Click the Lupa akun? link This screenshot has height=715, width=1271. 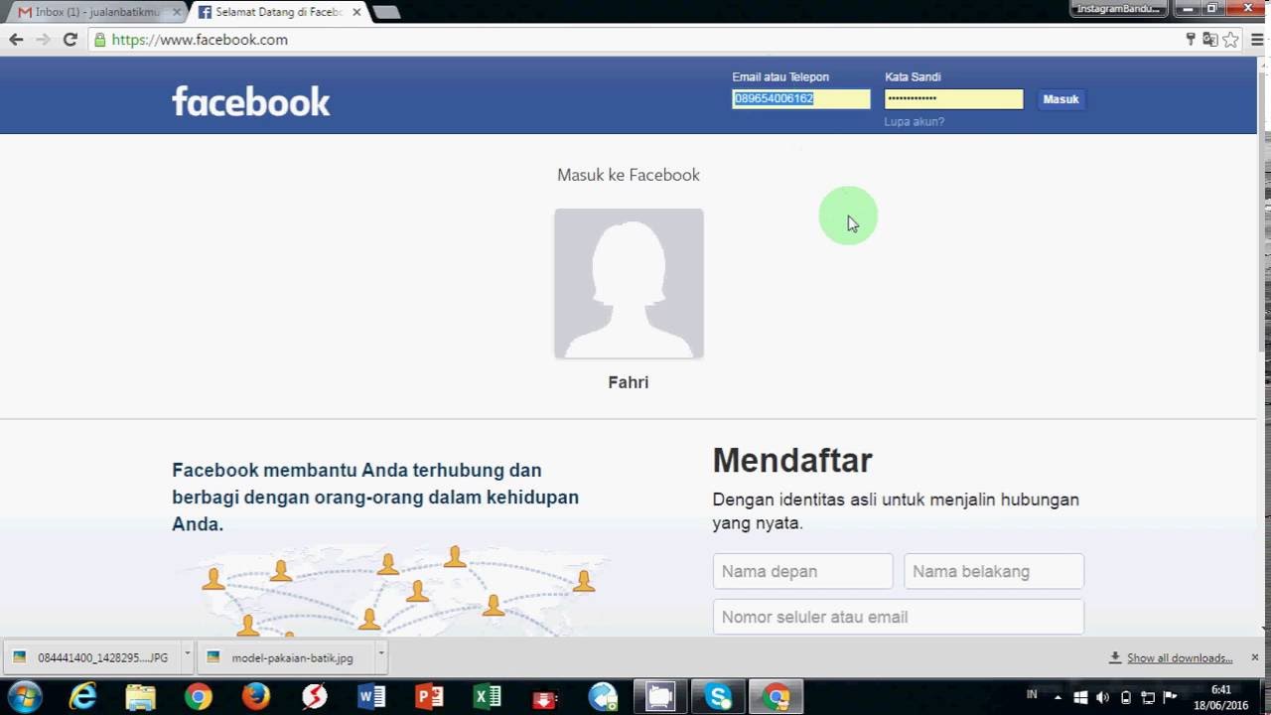914,122
